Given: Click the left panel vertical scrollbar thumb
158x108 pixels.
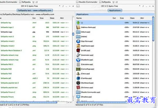Looking at the screenshot, I should point(73,34).
